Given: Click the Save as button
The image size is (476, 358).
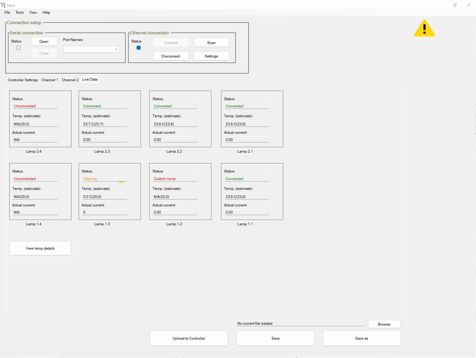Looking at the screenshot, I should pos(362,338).
